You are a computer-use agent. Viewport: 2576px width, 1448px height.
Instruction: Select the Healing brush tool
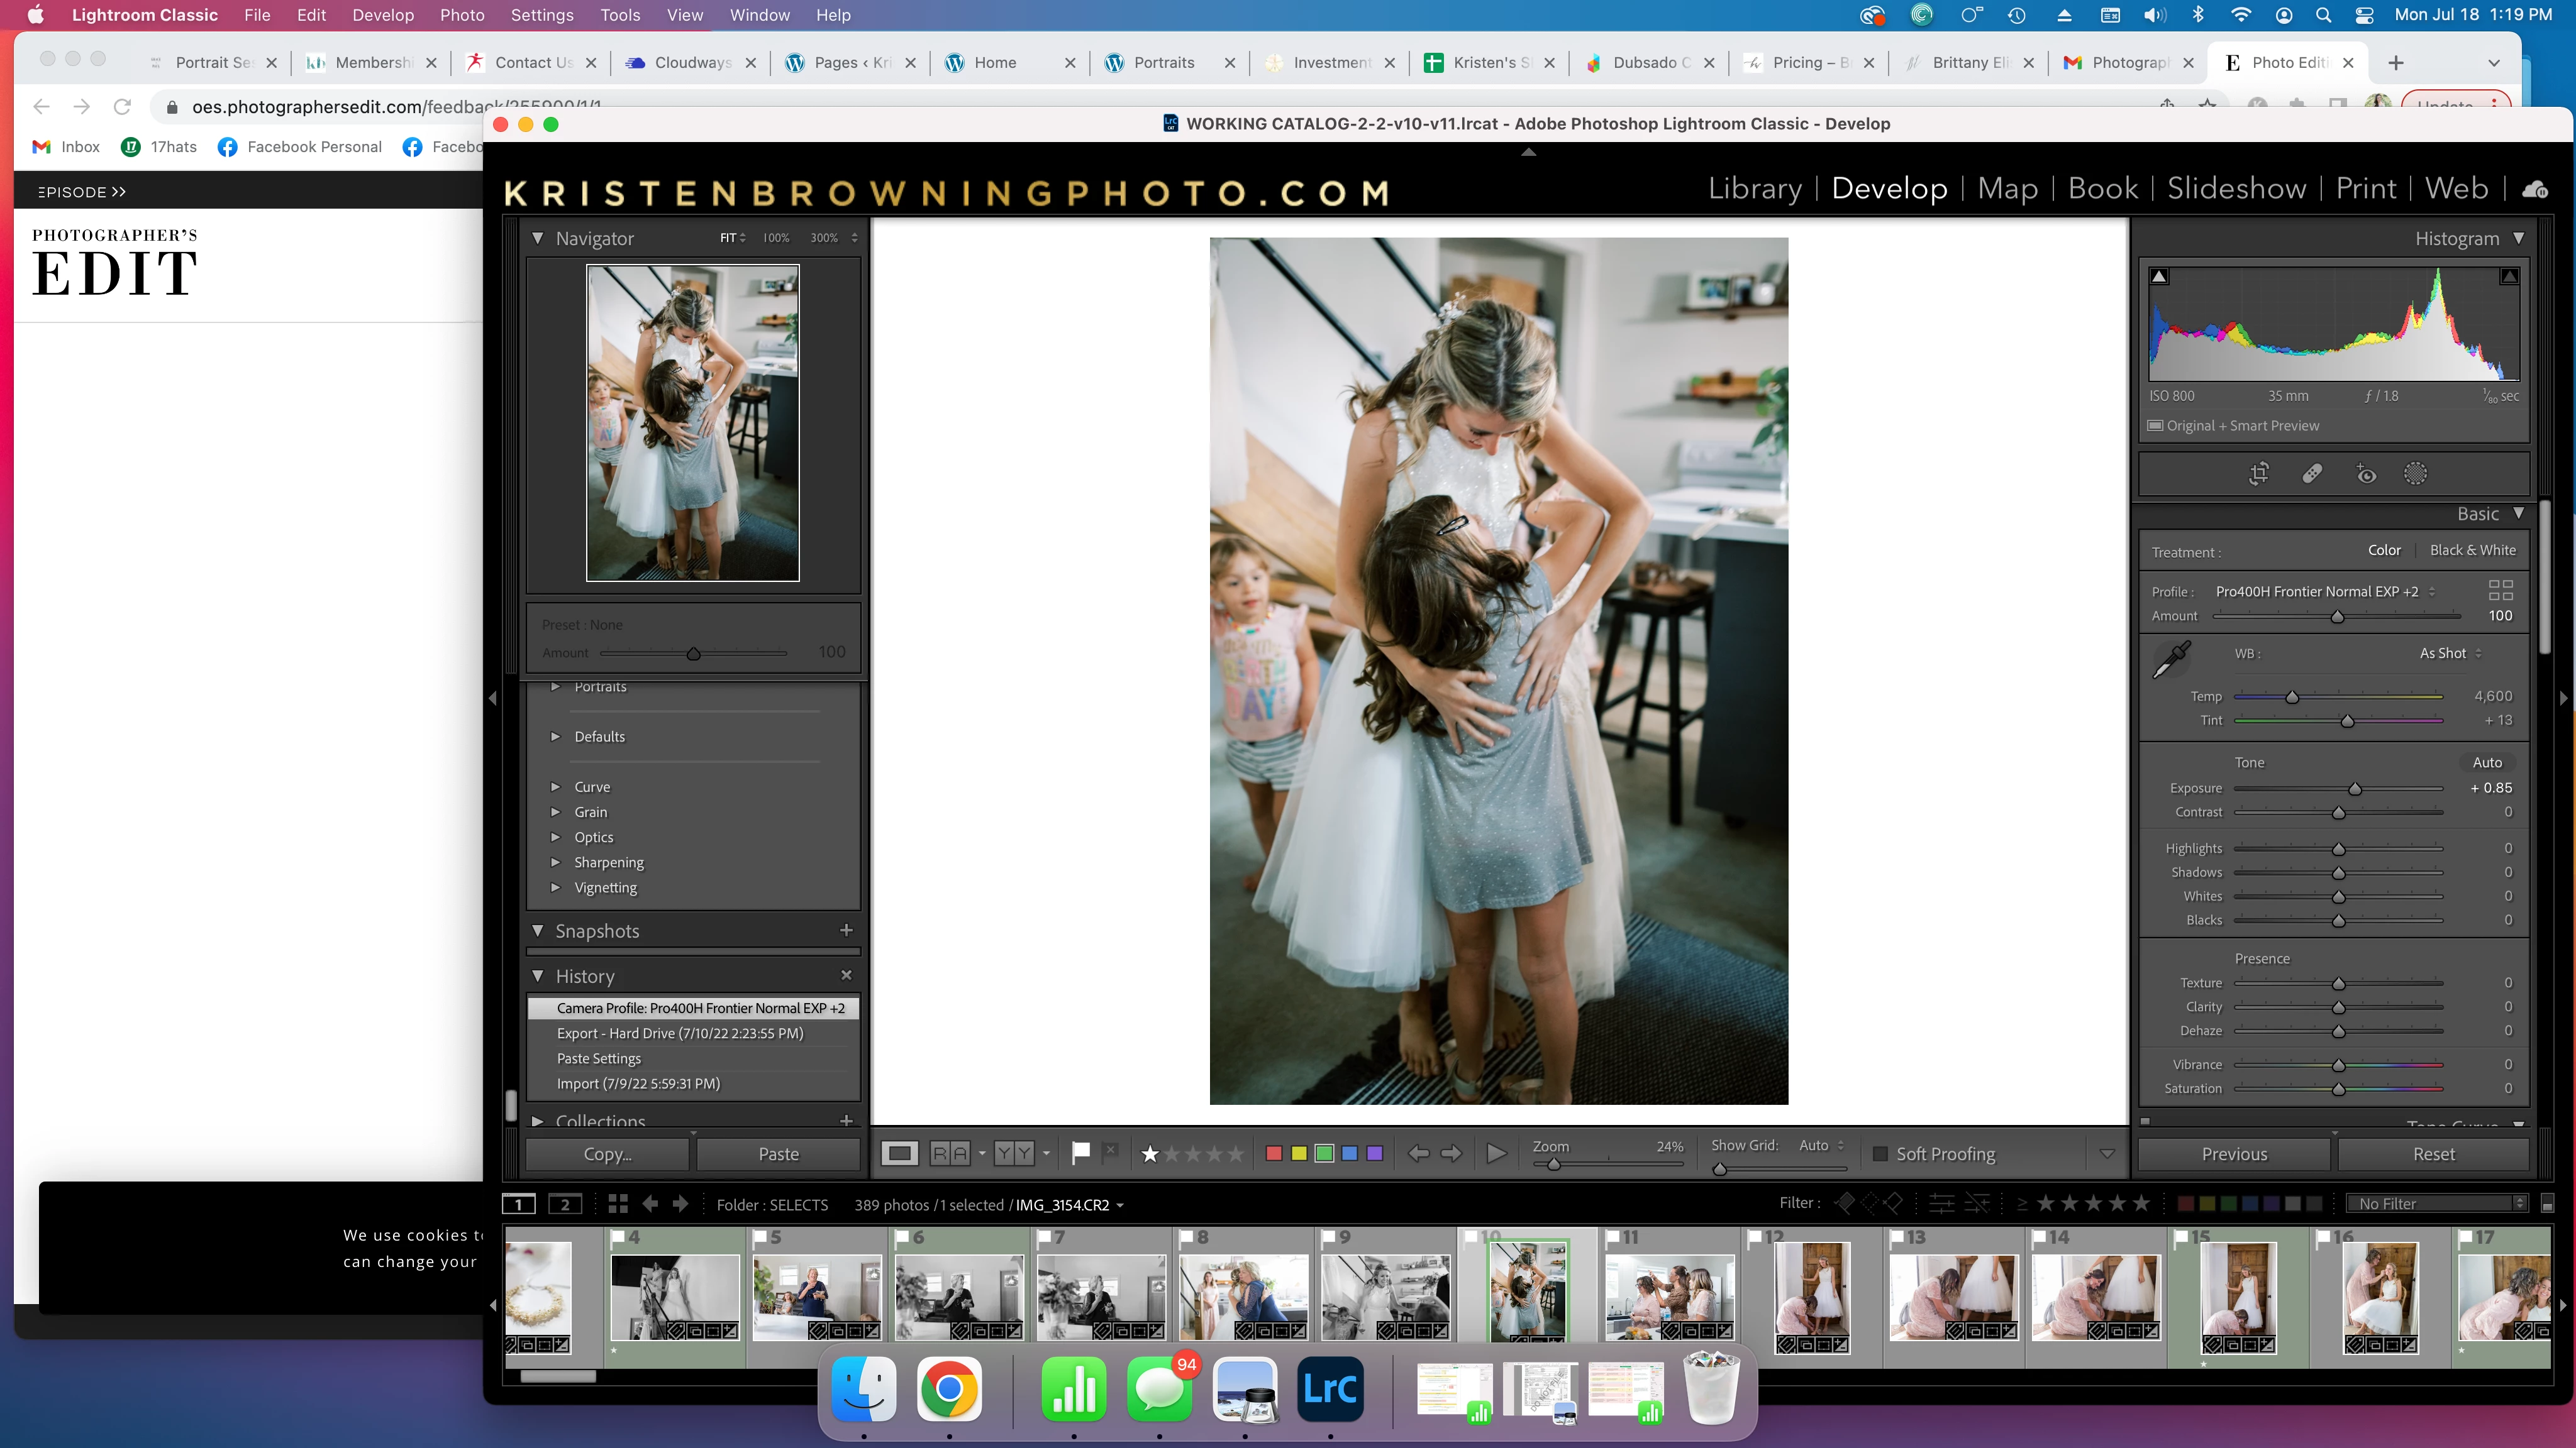pos(2311,474)
